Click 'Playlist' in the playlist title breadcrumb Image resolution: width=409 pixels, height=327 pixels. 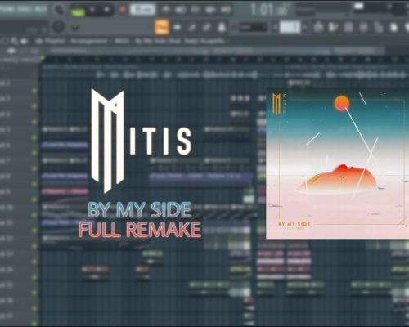pos(55,41)
